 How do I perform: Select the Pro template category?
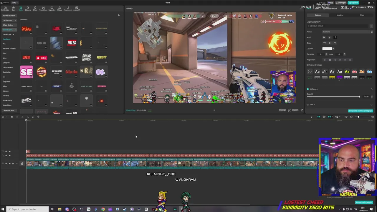click(x=4, y=44)
